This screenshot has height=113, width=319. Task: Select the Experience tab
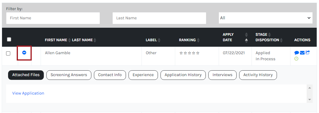pos(143,75)
